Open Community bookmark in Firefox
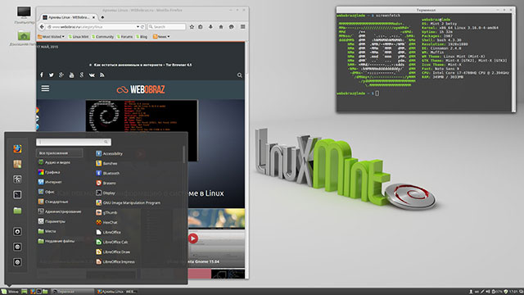 tap(102, 36)
